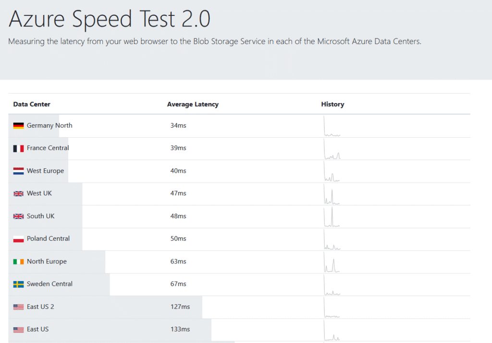The width and height of the screenshot is (492, 343).
Task: Click the UK flag beside West UK
Action: pos(19,194)
